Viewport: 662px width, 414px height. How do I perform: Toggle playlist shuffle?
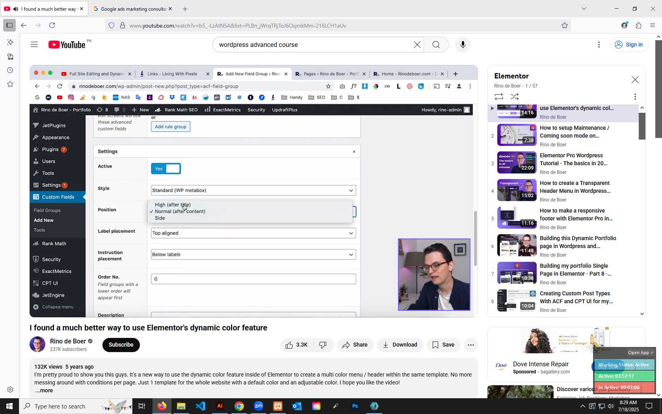515,97
